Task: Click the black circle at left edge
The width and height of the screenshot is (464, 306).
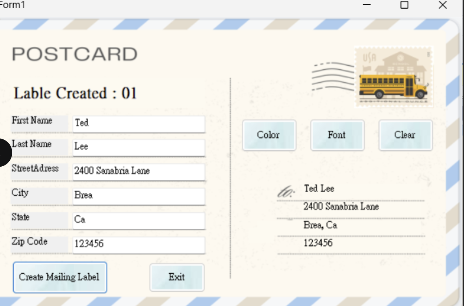Action: pyautogui.click(x=4, y=152)
